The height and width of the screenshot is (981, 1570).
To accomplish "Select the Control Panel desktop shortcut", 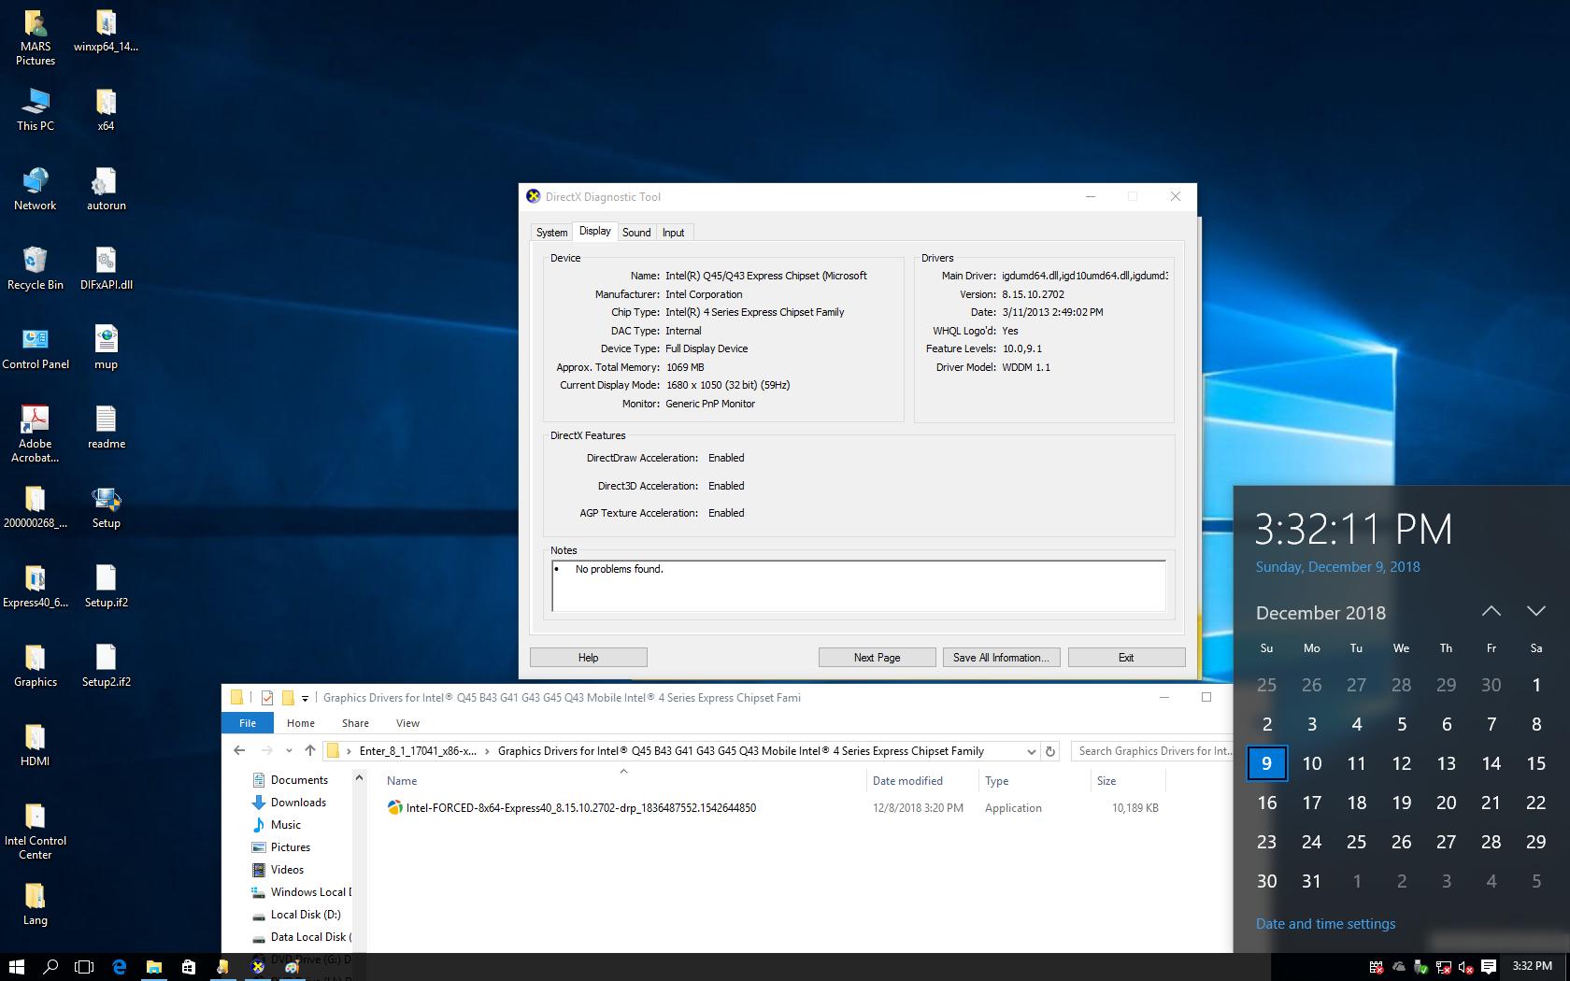I will coord(36,348).
